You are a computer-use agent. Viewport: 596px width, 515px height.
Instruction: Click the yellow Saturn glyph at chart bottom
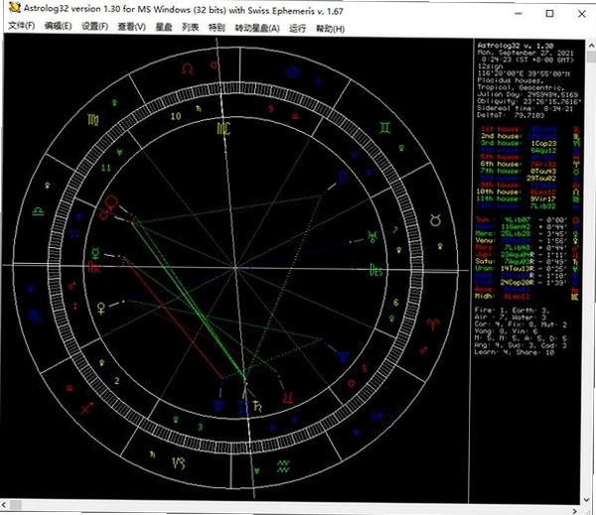pyautogui.click(x=257, y=406)
